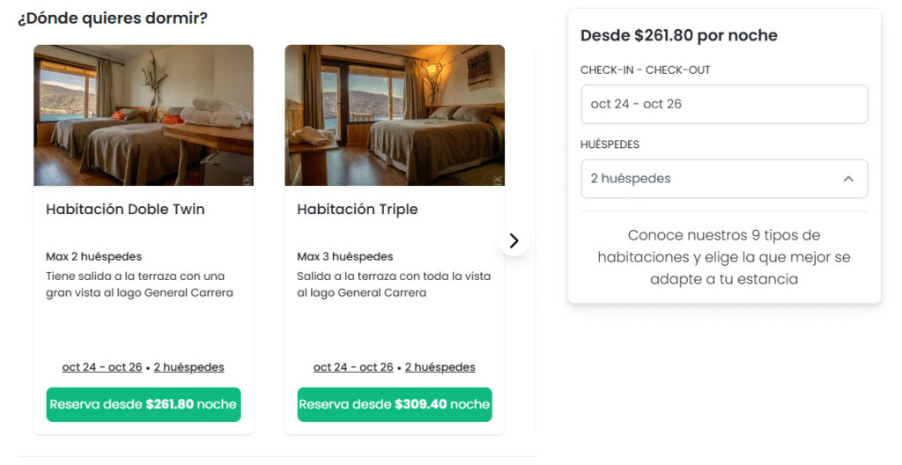Click the "Desde $261.80 por noche" heading

[679, 36]
